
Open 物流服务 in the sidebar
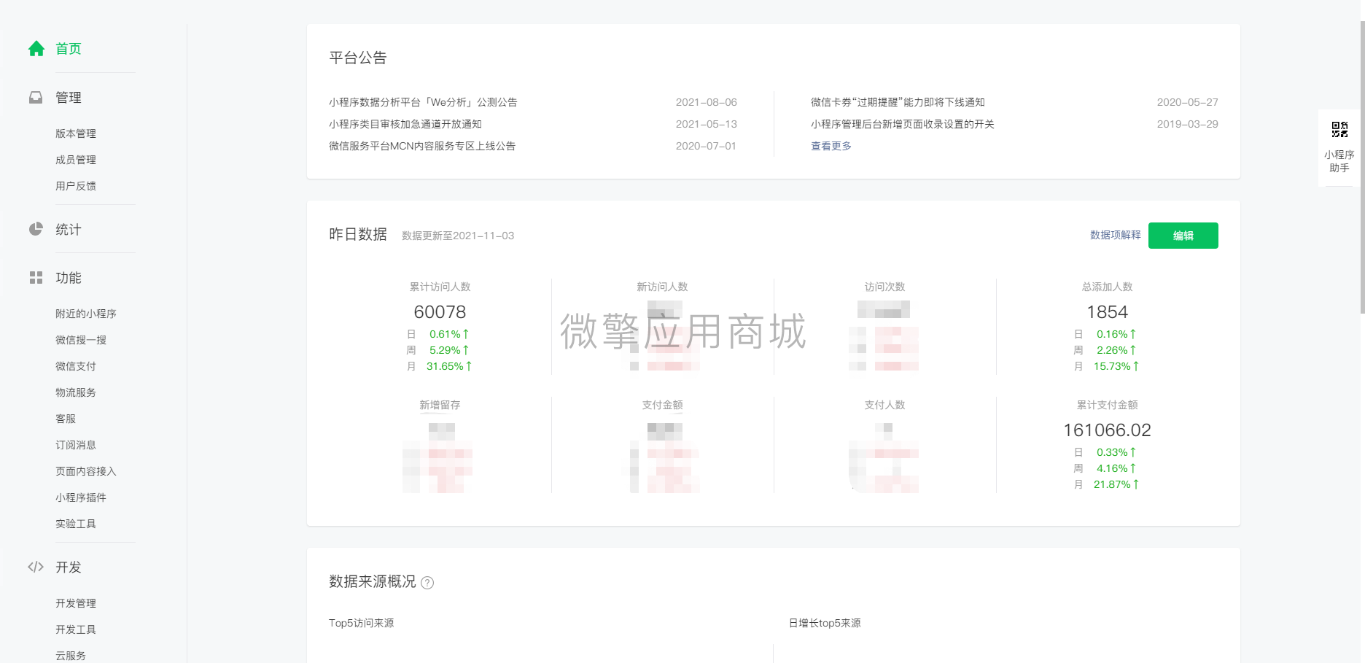pyautogui.click(x=76, y=392)
